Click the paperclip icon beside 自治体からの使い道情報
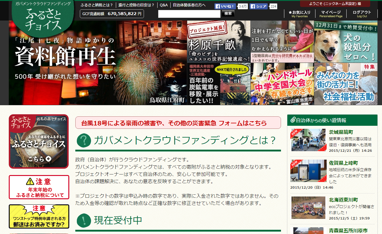This screenshot has width=382, height=234. [292, 120]
